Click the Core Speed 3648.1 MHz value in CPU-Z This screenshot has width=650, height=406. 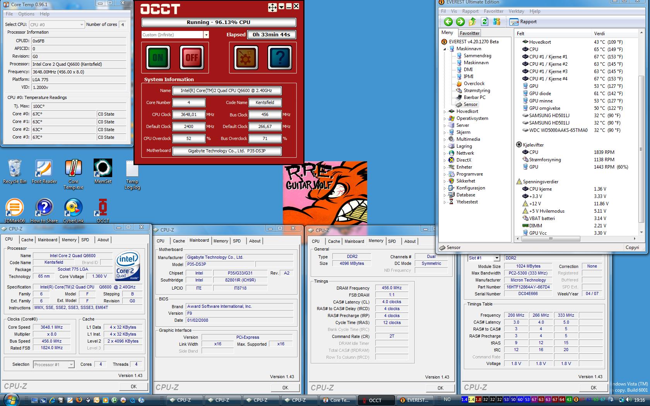(x=52, y=327)
